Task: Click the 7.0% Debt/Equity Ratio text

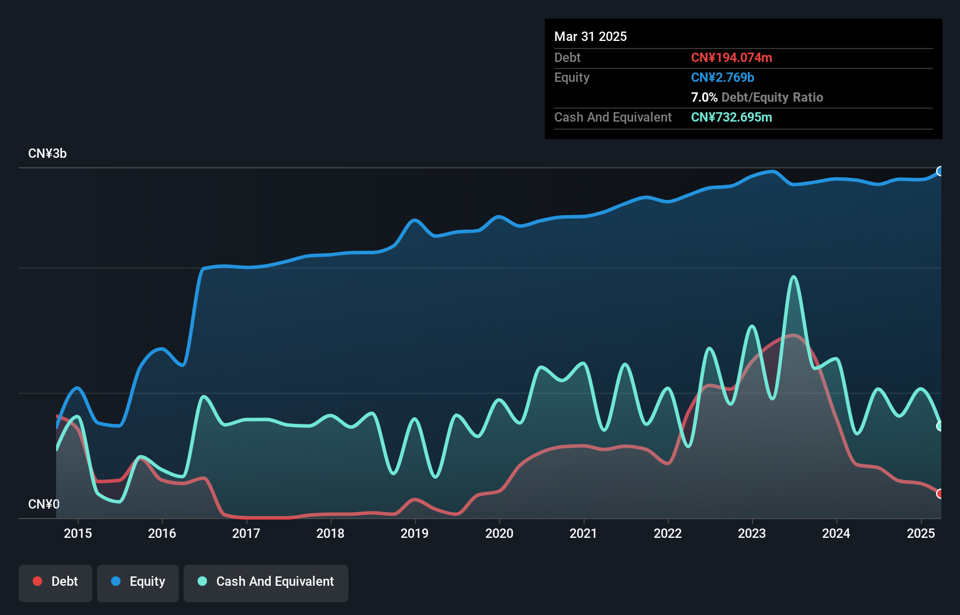Action: pos(757,97)
